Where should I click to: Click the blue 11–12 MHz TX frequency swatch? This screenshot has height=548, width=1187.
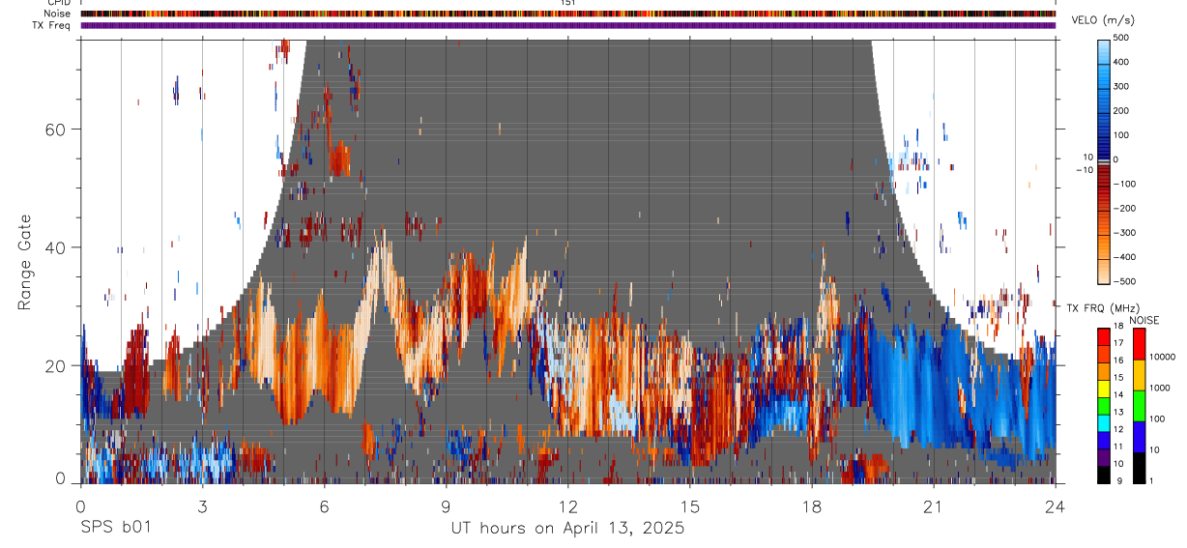[x=1103, y=440]
